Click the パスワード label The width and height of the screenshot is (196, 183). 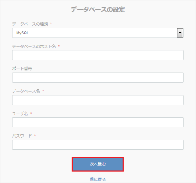[x=22, y=136]
